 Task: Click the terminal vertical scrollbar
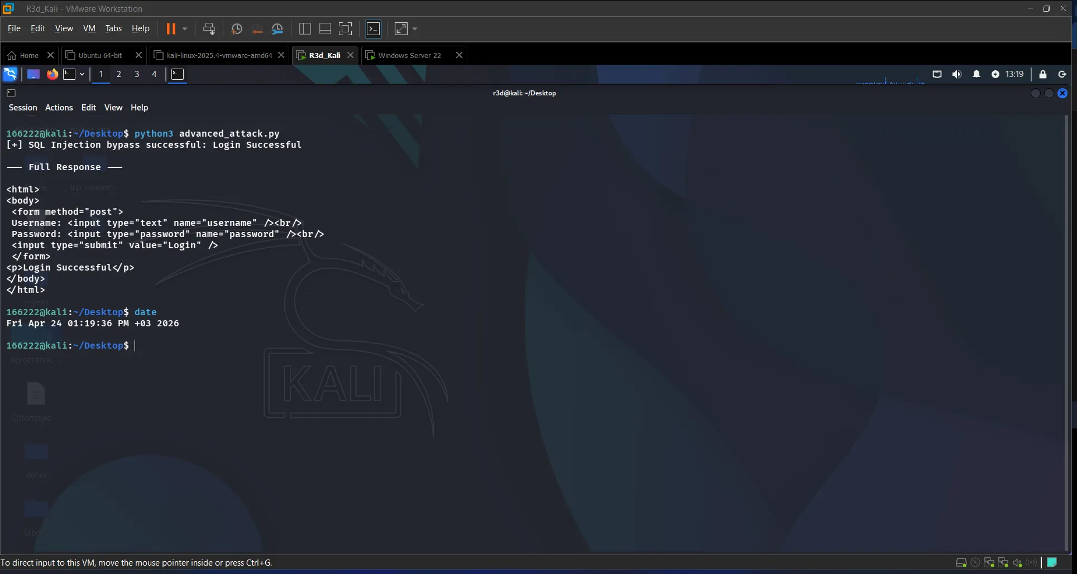1066,334
